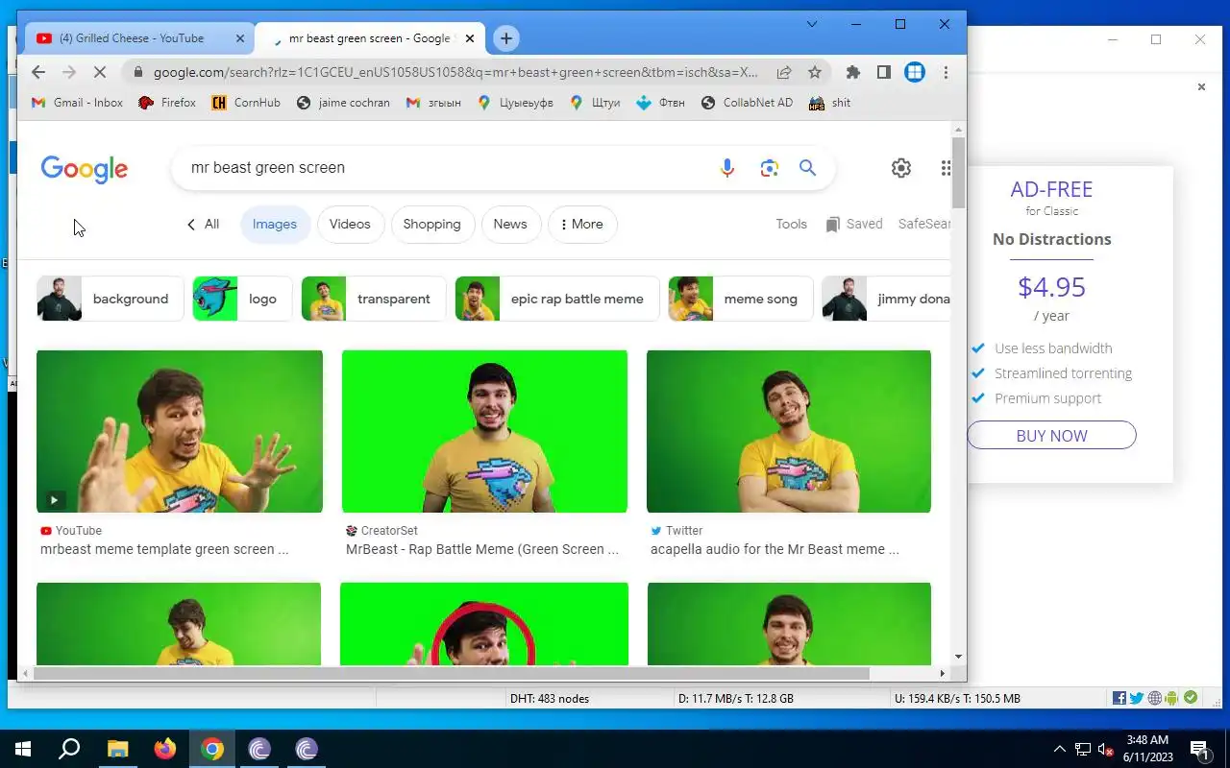The height and width of the screenshot is (768, 1230).
Task: Open Chrome three-dot menu
Action: (946, 72)
